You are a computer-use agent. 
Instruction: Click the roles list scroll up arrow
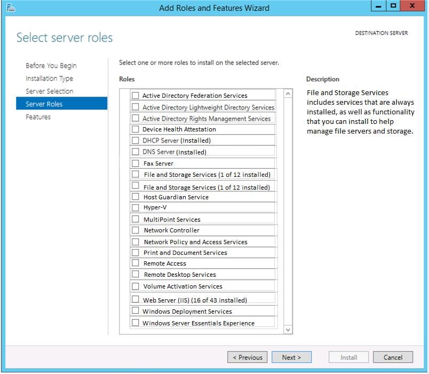tap(288, 93)
